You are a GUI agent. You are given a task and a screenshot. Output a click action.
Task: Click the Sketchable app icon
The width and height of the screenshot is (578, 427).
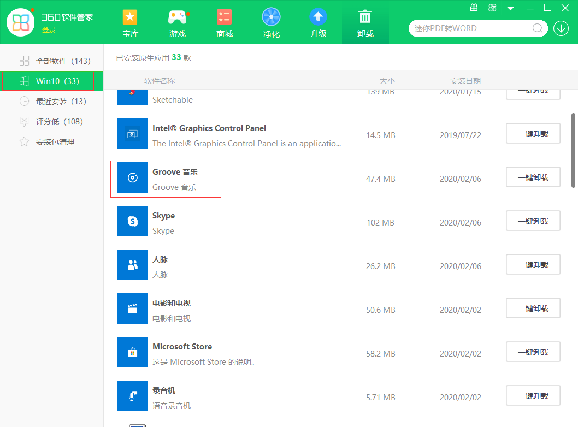[132, 97]
